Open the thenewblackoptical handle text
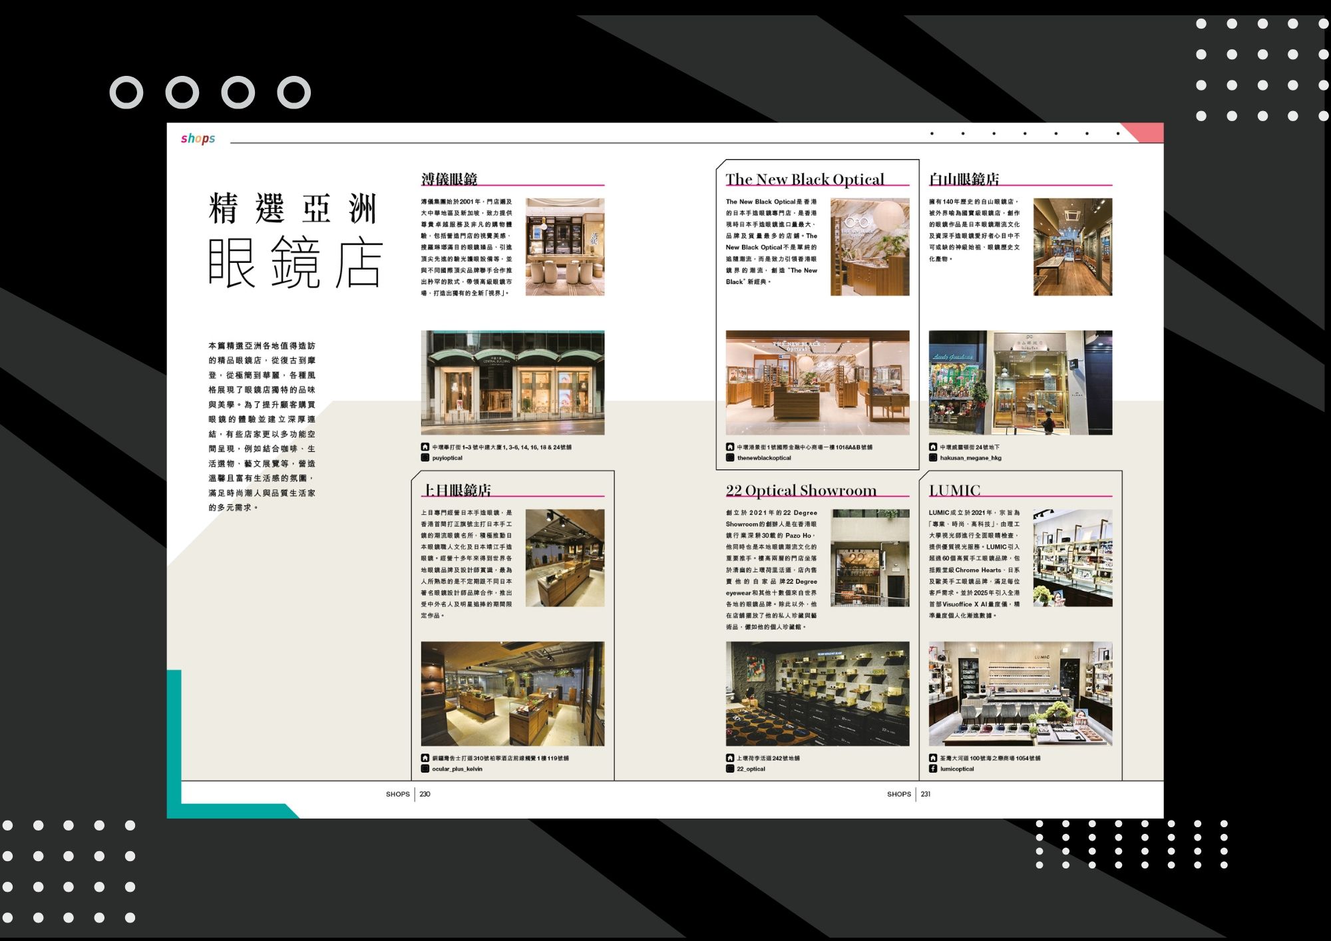This screenshot has height=941, width=1331. click(764, 458)
